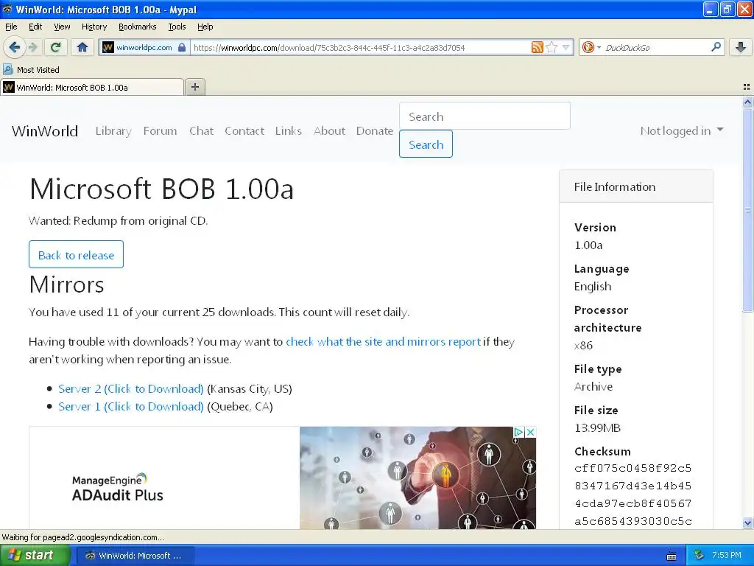
Task: Expand the Not logged in dropdown
Action: point(681,131)
